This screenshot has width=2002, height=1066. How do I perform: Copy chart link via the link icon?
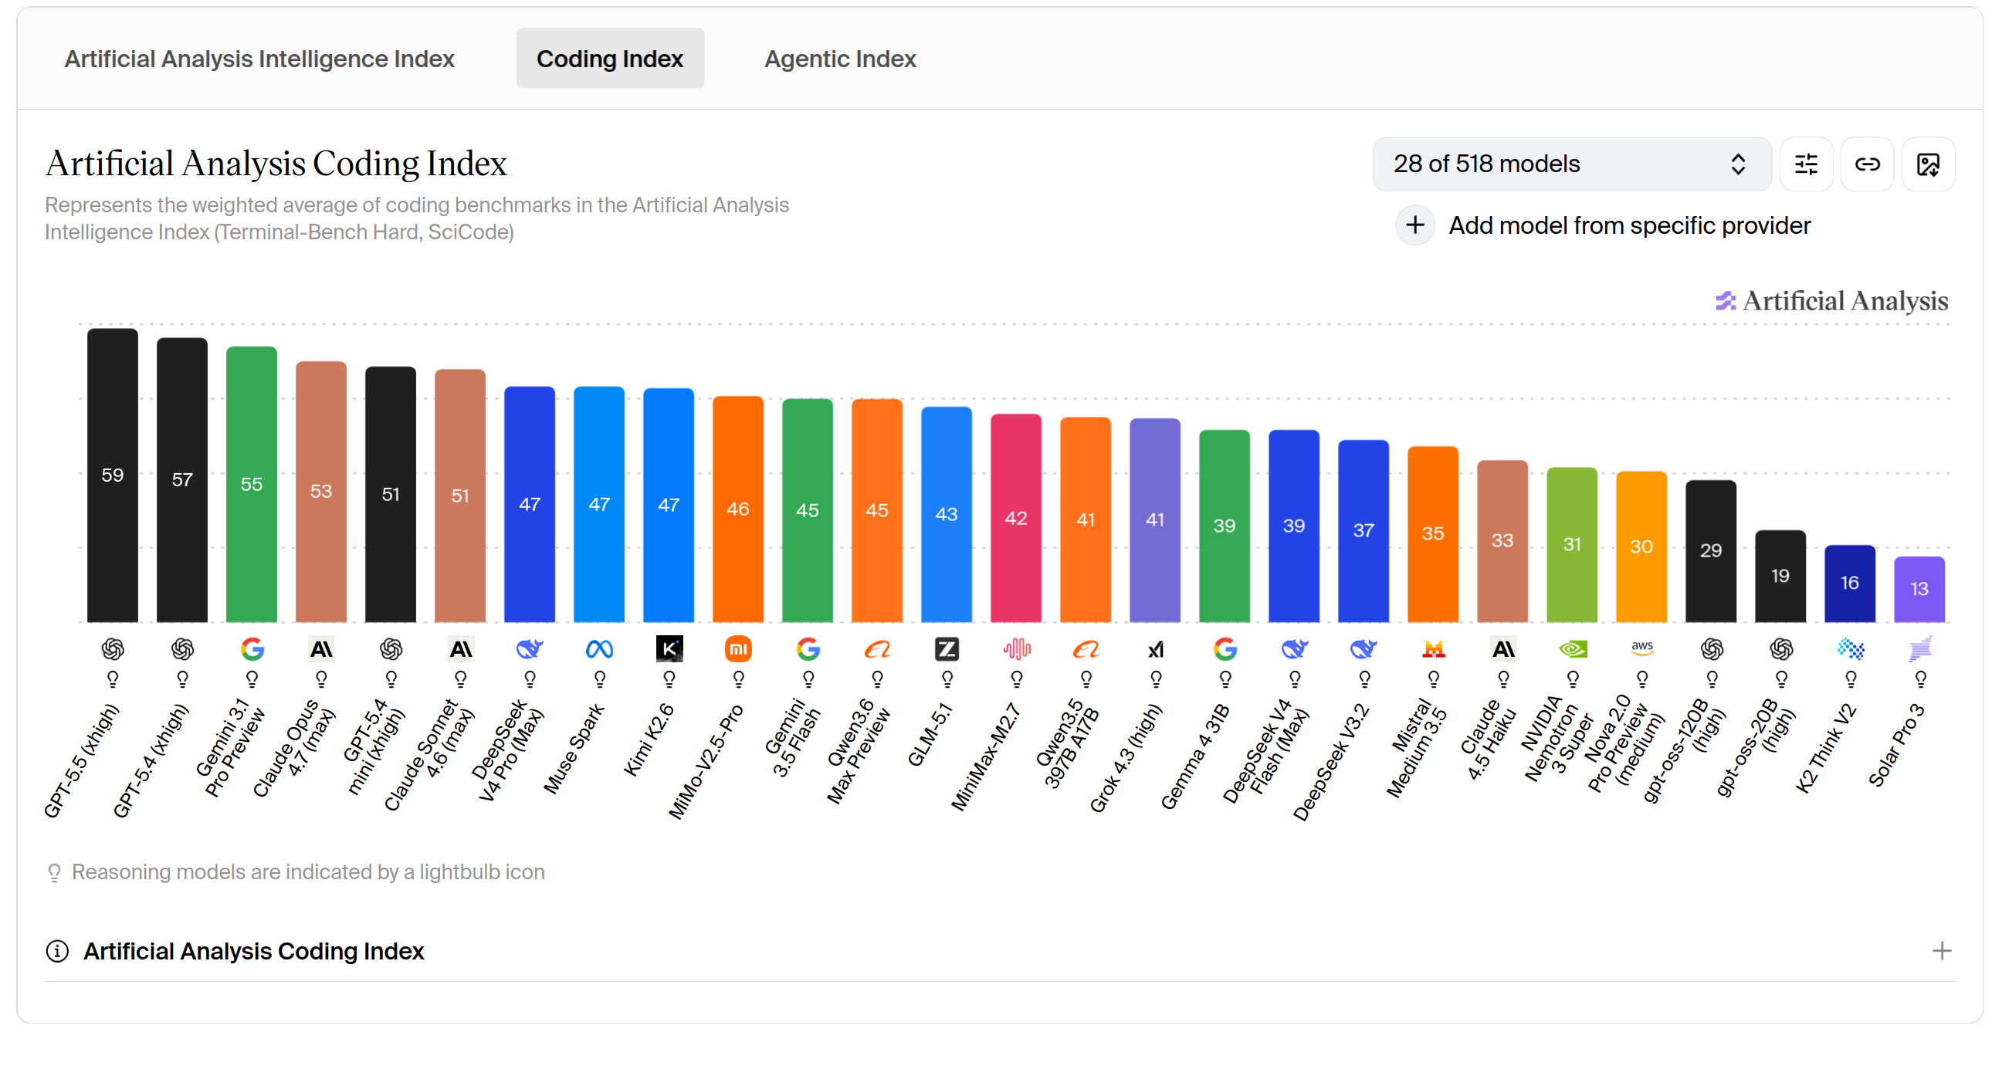coord(1867,164)
